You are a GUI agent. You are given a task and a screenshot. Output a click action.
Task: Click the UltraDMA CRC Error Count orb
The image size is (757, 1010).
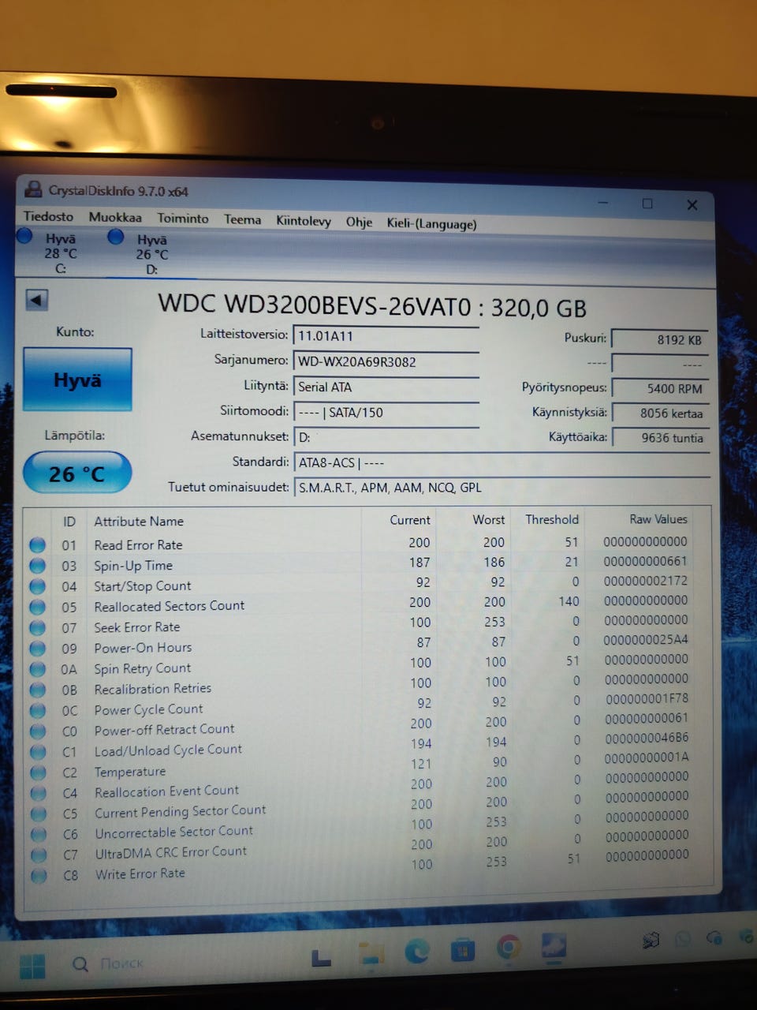click(38, 855)
